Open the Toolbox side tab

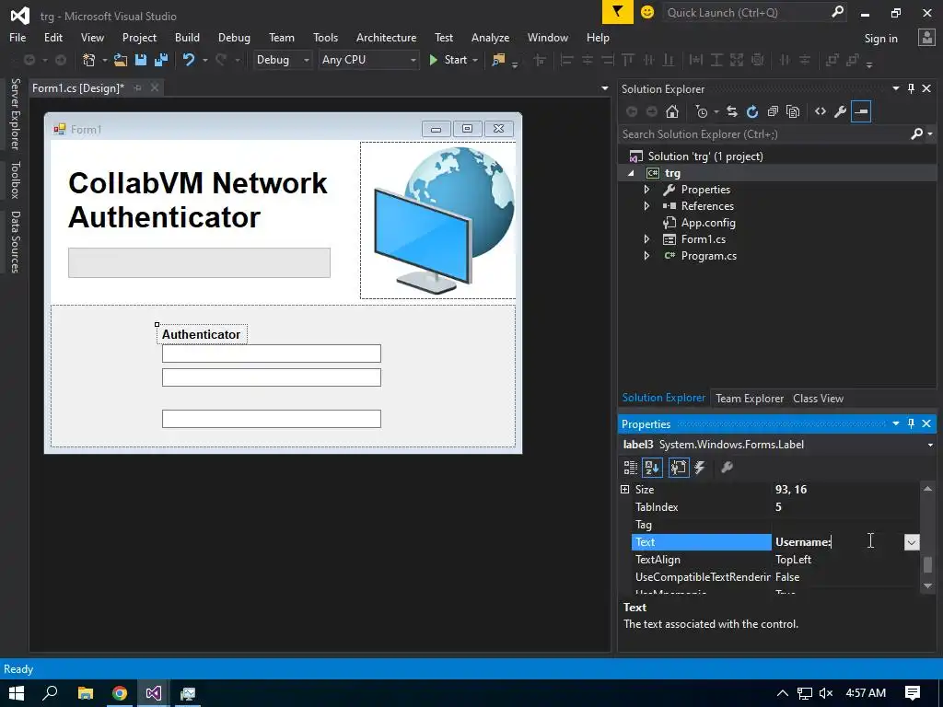(15, 180)
